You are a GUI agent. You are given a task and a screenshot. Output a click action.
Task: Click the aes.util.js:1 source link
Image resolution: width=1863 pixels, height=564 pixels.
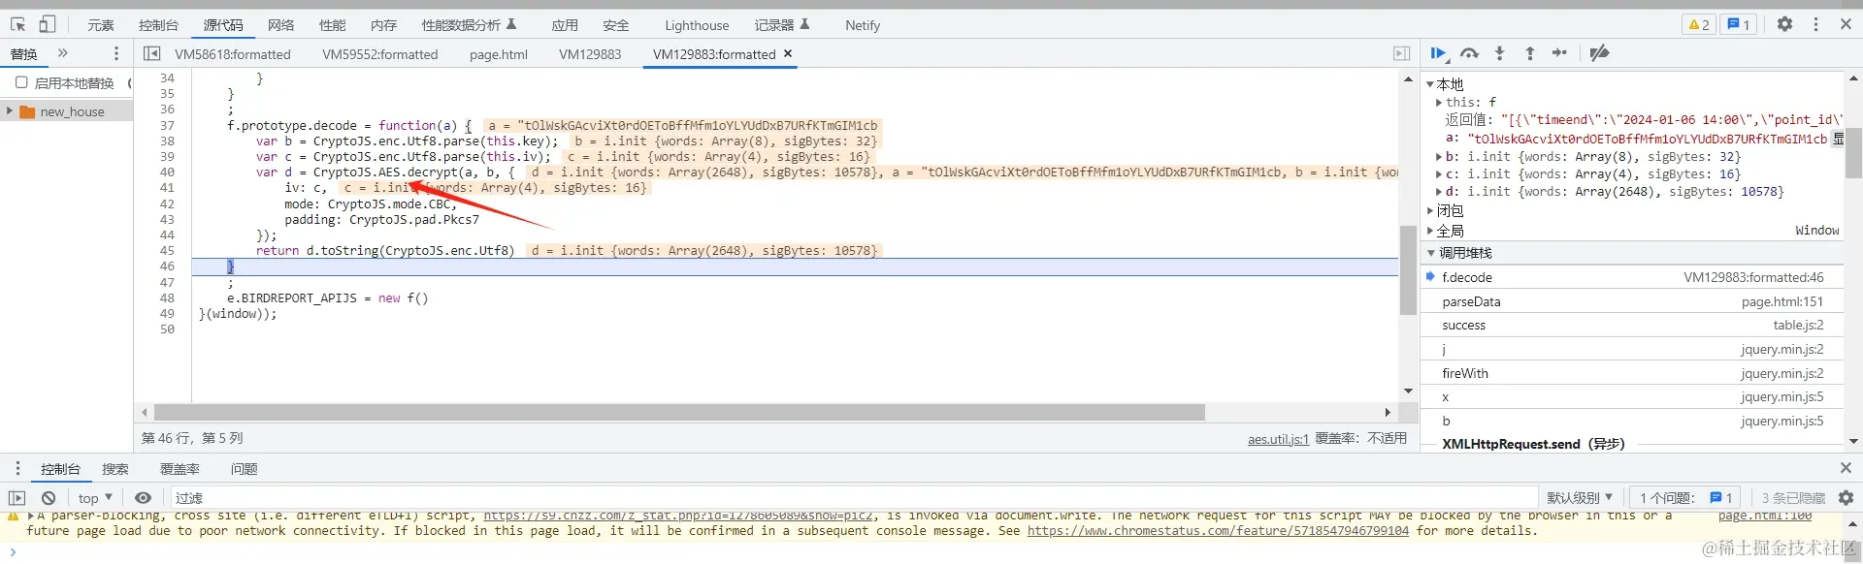1278,439
